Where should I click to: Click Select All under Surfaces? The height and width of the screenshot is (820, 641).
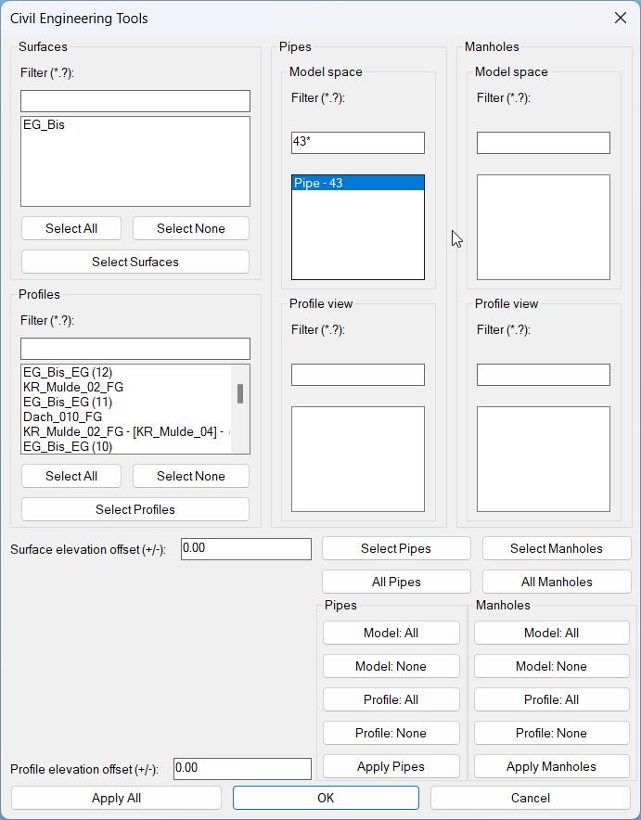click(71, 228)
